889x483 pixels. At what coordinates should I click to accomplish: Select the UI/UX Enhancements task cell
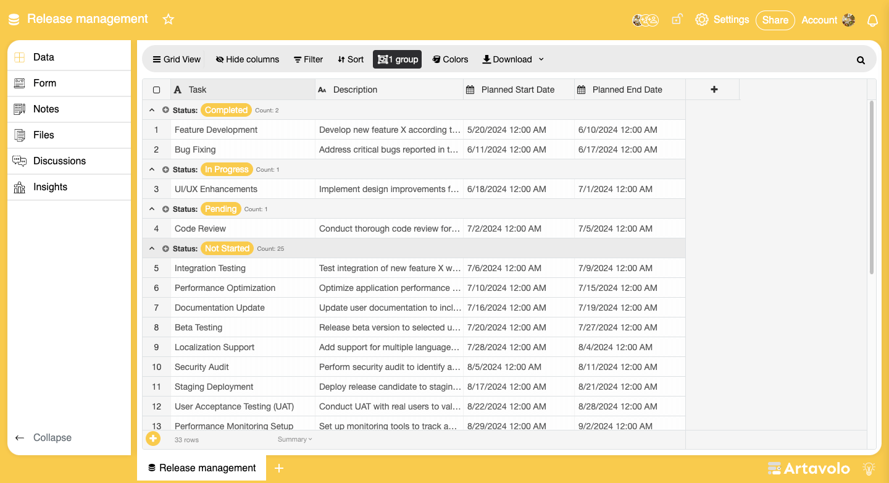[x=243, y=189]
